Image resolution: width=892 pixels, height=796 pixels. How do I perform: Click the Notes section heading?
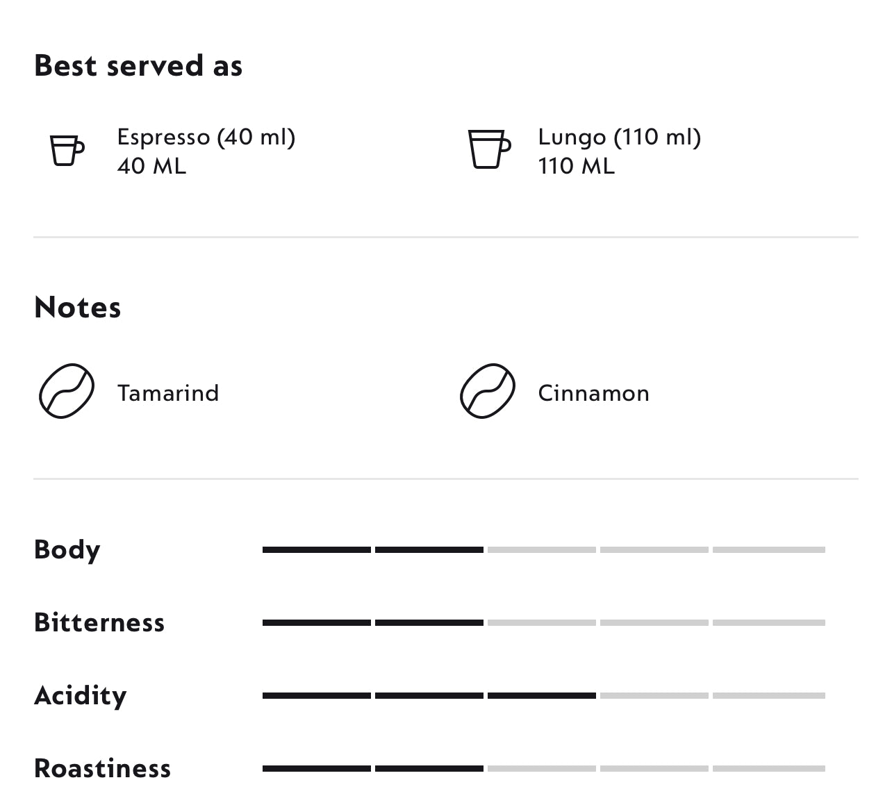click(78, 307)
